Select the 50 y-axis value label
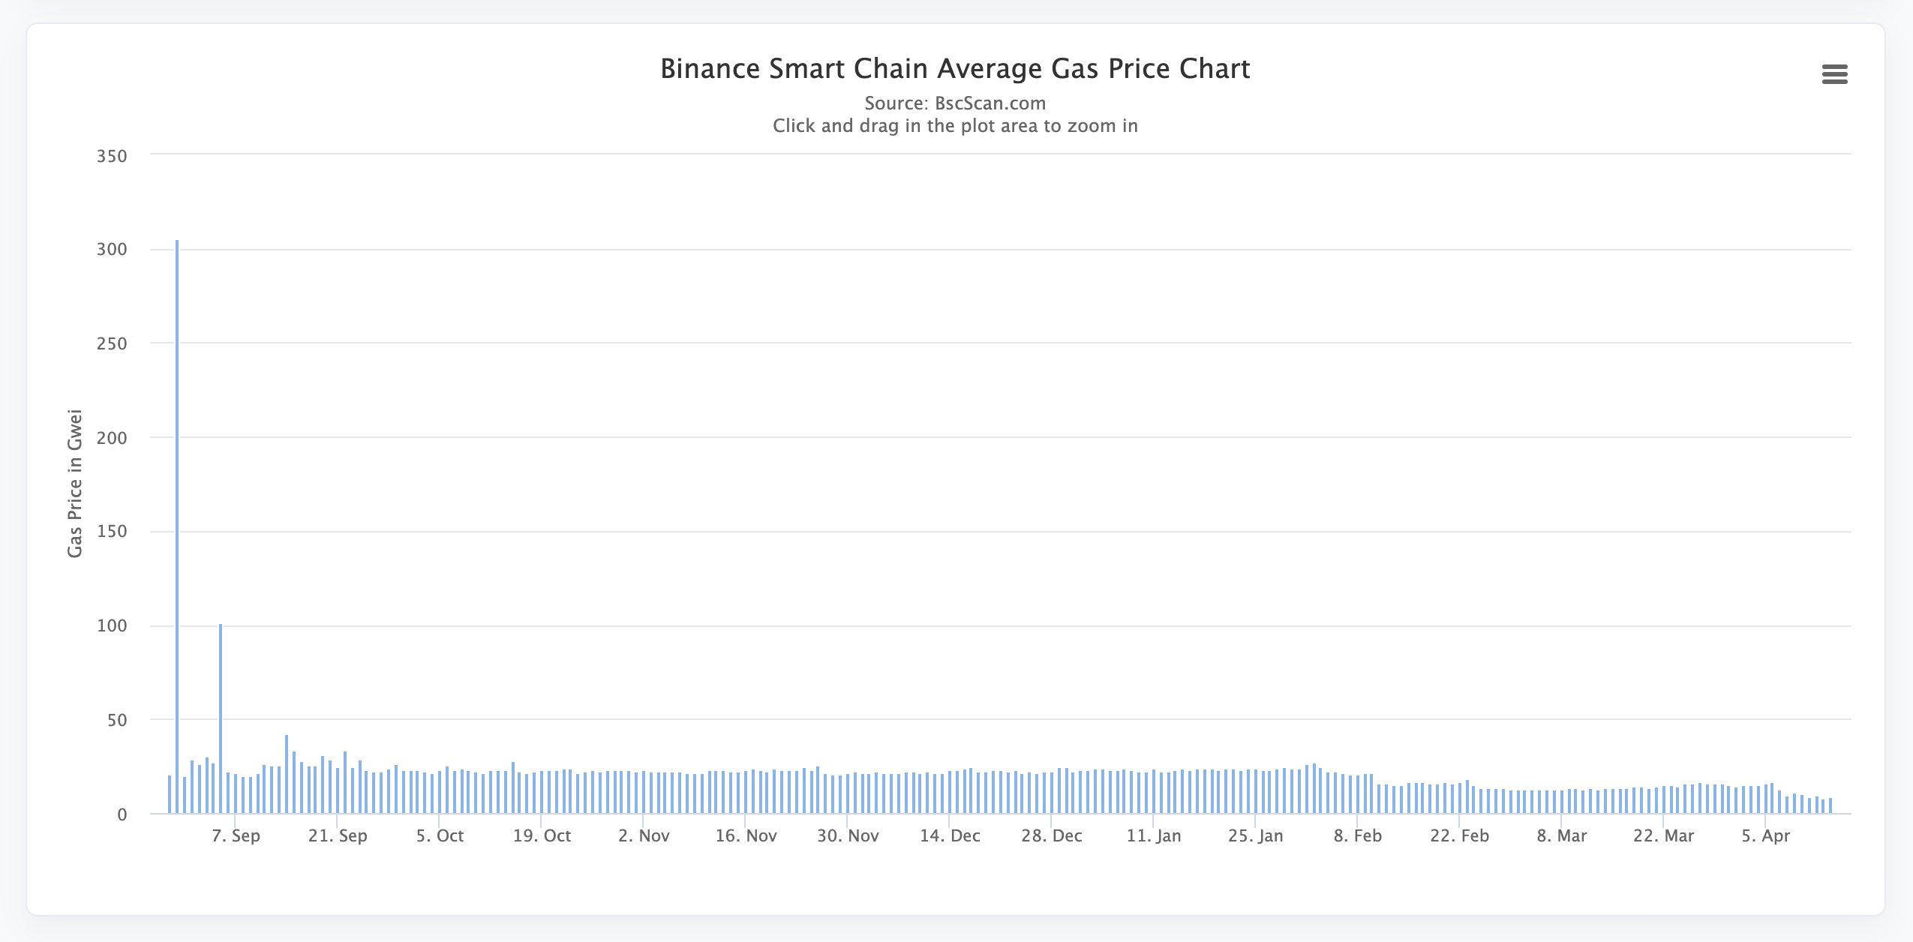This screenshot has height=942, width=1913. click(117, 721)
